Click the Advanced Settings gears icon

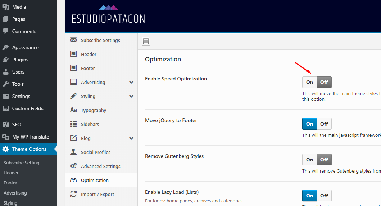73,166
